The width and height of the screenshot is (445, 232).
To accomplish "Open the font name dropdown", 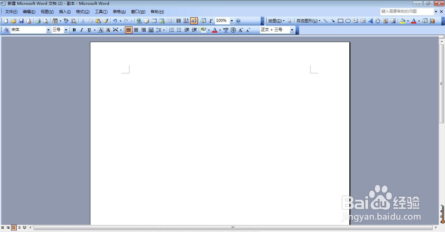I will click(x=48, y=30).
